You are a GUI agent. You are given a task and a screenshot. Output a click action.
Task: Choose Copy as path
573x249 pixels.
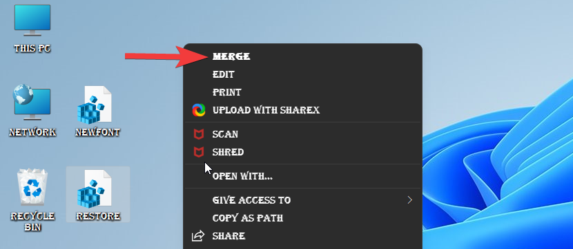[x=248, y=218]
